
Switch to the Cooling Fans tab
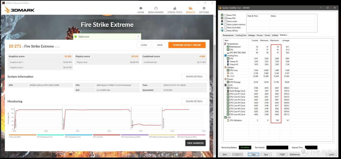241,35
